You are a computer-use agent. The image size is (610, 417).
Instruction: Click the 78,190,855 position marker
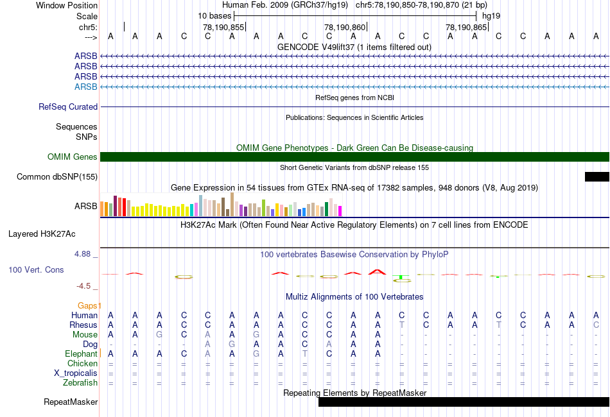223,27
